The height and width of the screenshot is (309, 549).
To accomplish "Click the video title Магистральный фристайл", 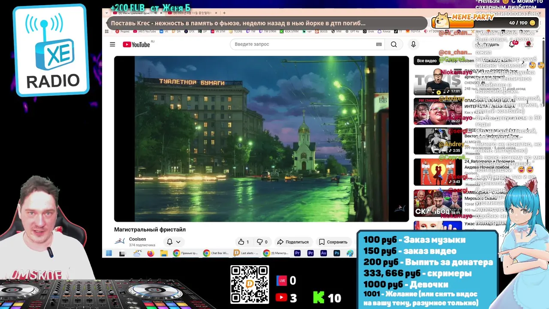I will (150, 230).
